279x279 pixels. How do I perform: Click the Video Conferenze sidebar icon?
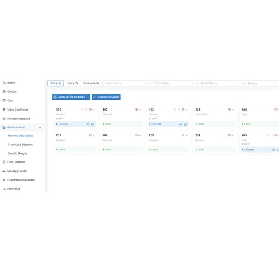click(4, 110)
